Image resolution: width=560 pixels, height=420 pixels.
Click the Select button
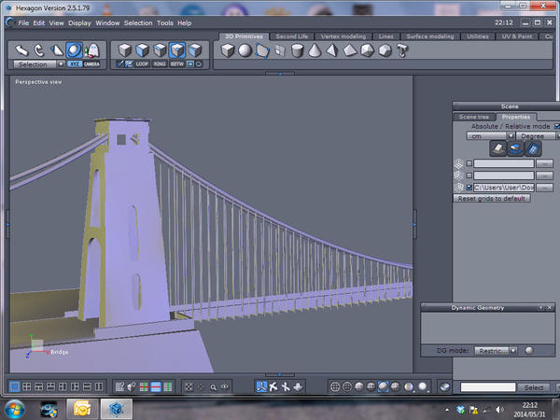[x=534, y=387]
